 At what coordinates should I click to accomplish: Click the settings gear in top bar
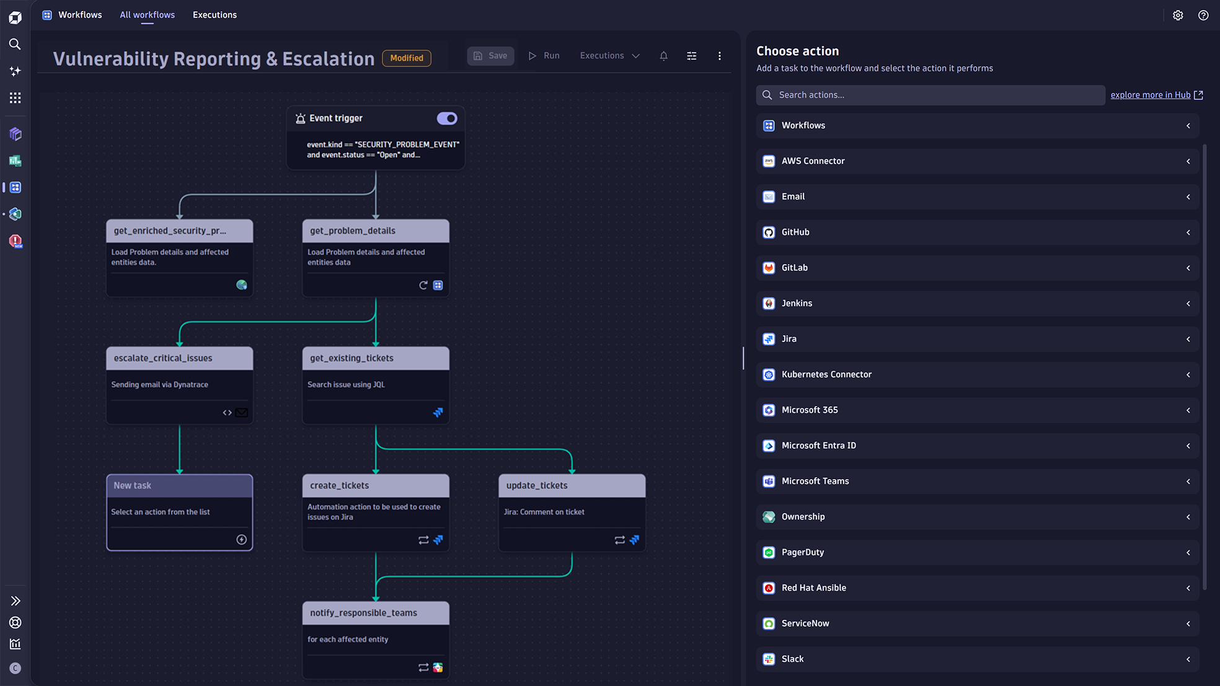pyautogui.click(x=1178, y=15)
